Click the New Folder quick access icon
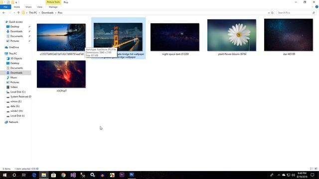This screenshot has height=179, width=319. [x=12, y=2]
